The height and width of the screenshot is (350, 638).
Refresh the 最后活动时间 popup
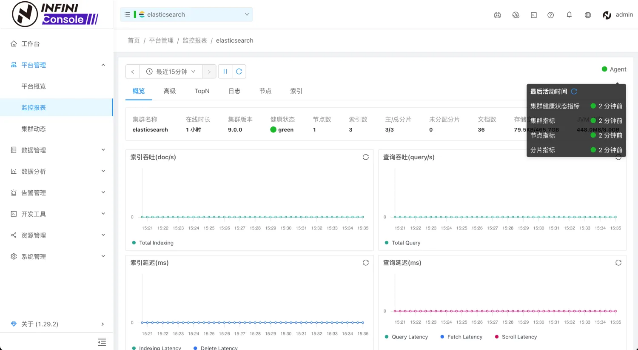pyautogui.click(x=574, y=92)
